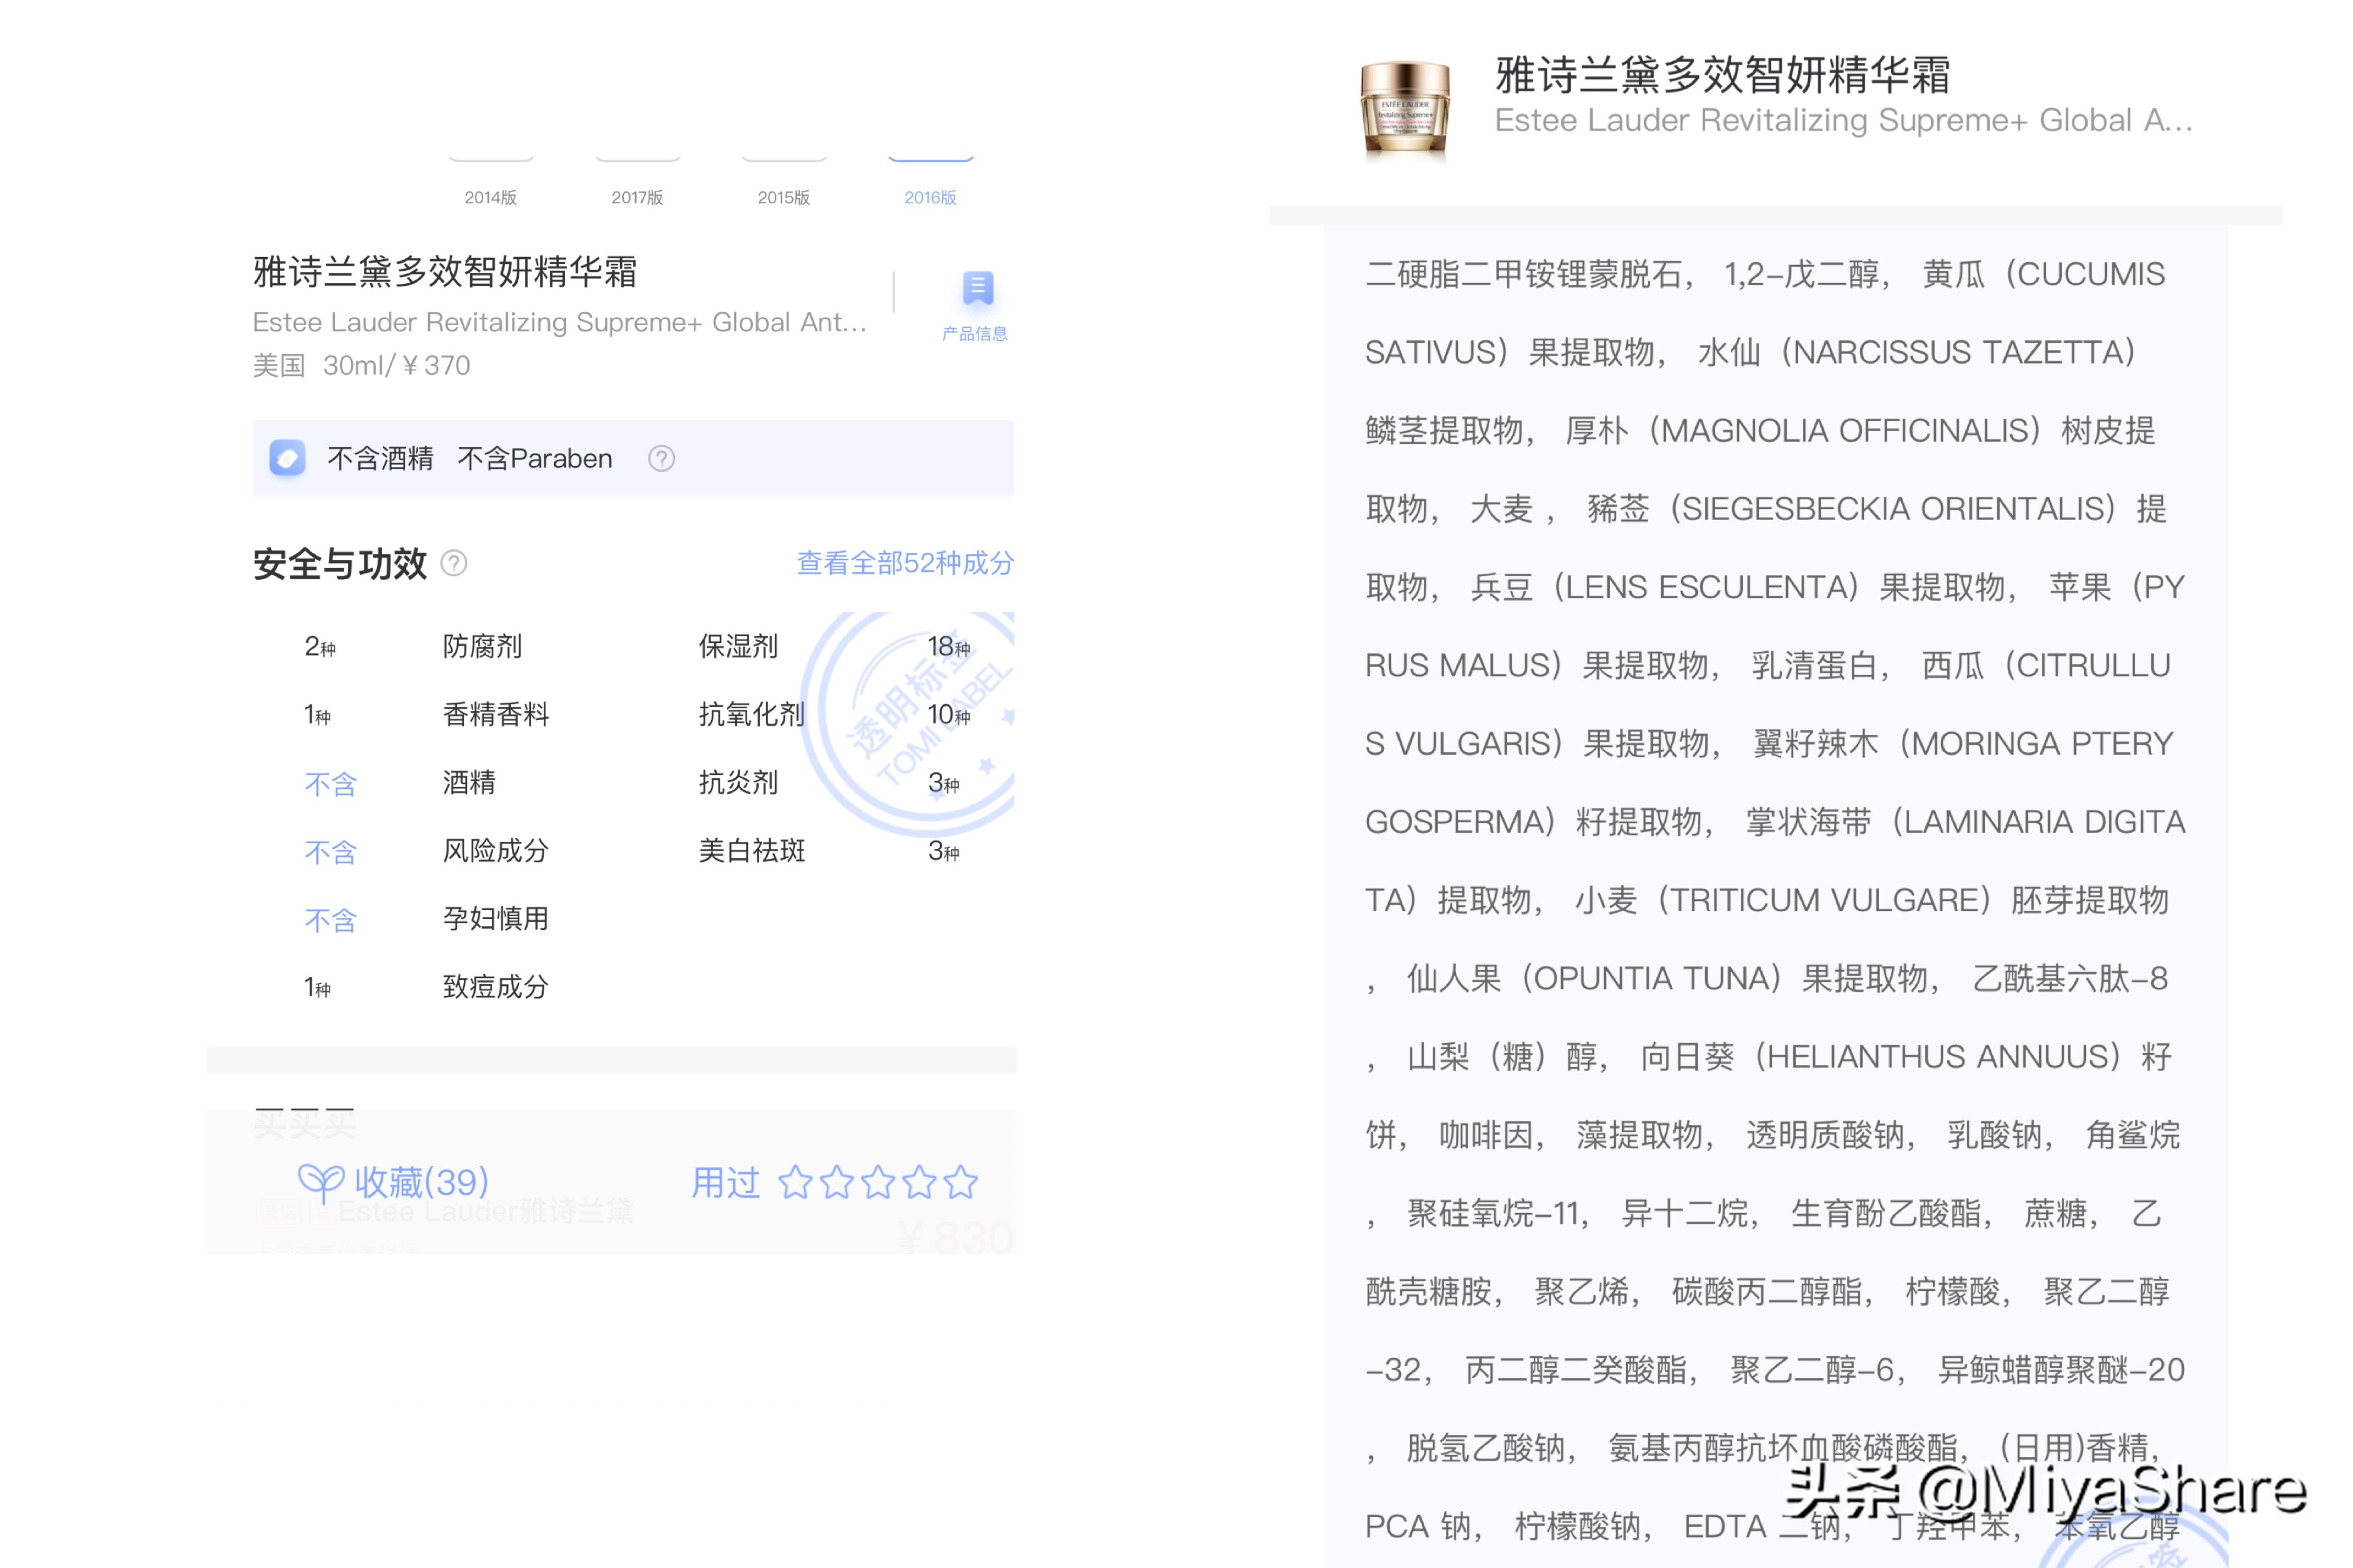Click 不含 toggle beside 酒精
This screenshot has height=1568, width=2353.
pos(330,784)
